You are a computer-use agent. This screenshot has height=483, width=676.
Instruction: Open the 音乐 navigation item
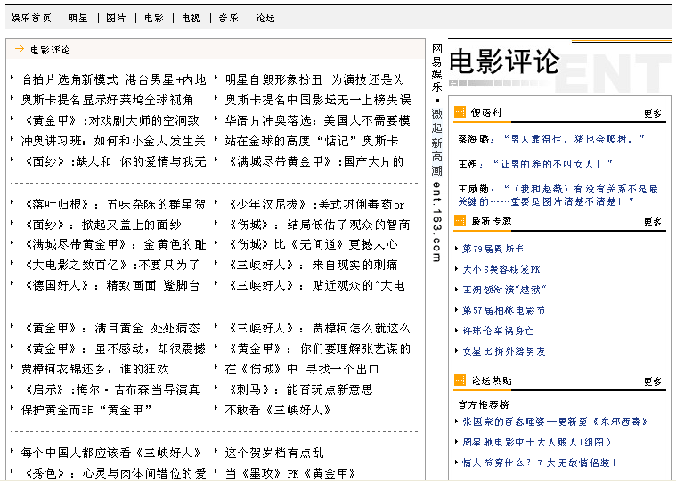[228, 18]
